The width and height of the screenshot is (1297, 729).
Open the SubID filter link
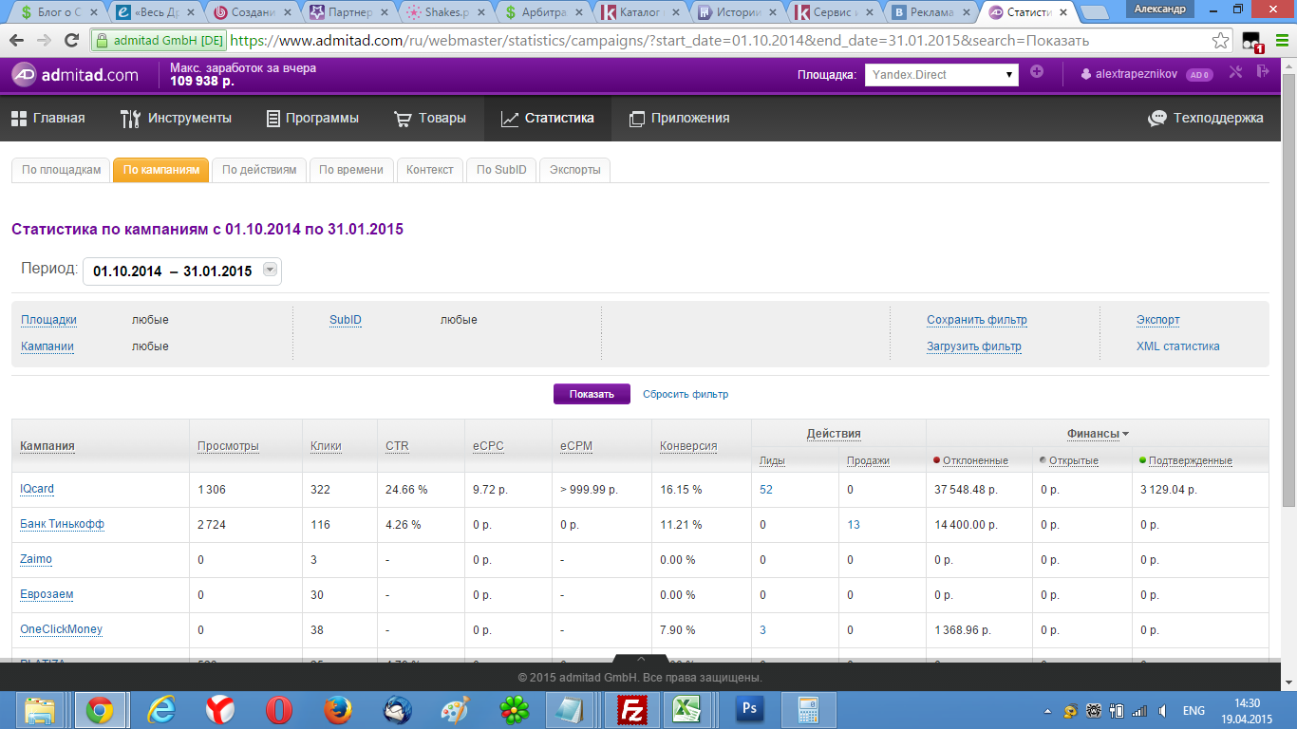click(346, 320)
